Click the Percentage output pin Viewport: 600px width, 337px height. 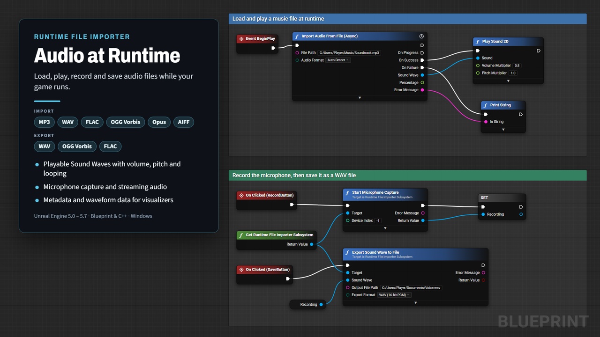point(422,82)
